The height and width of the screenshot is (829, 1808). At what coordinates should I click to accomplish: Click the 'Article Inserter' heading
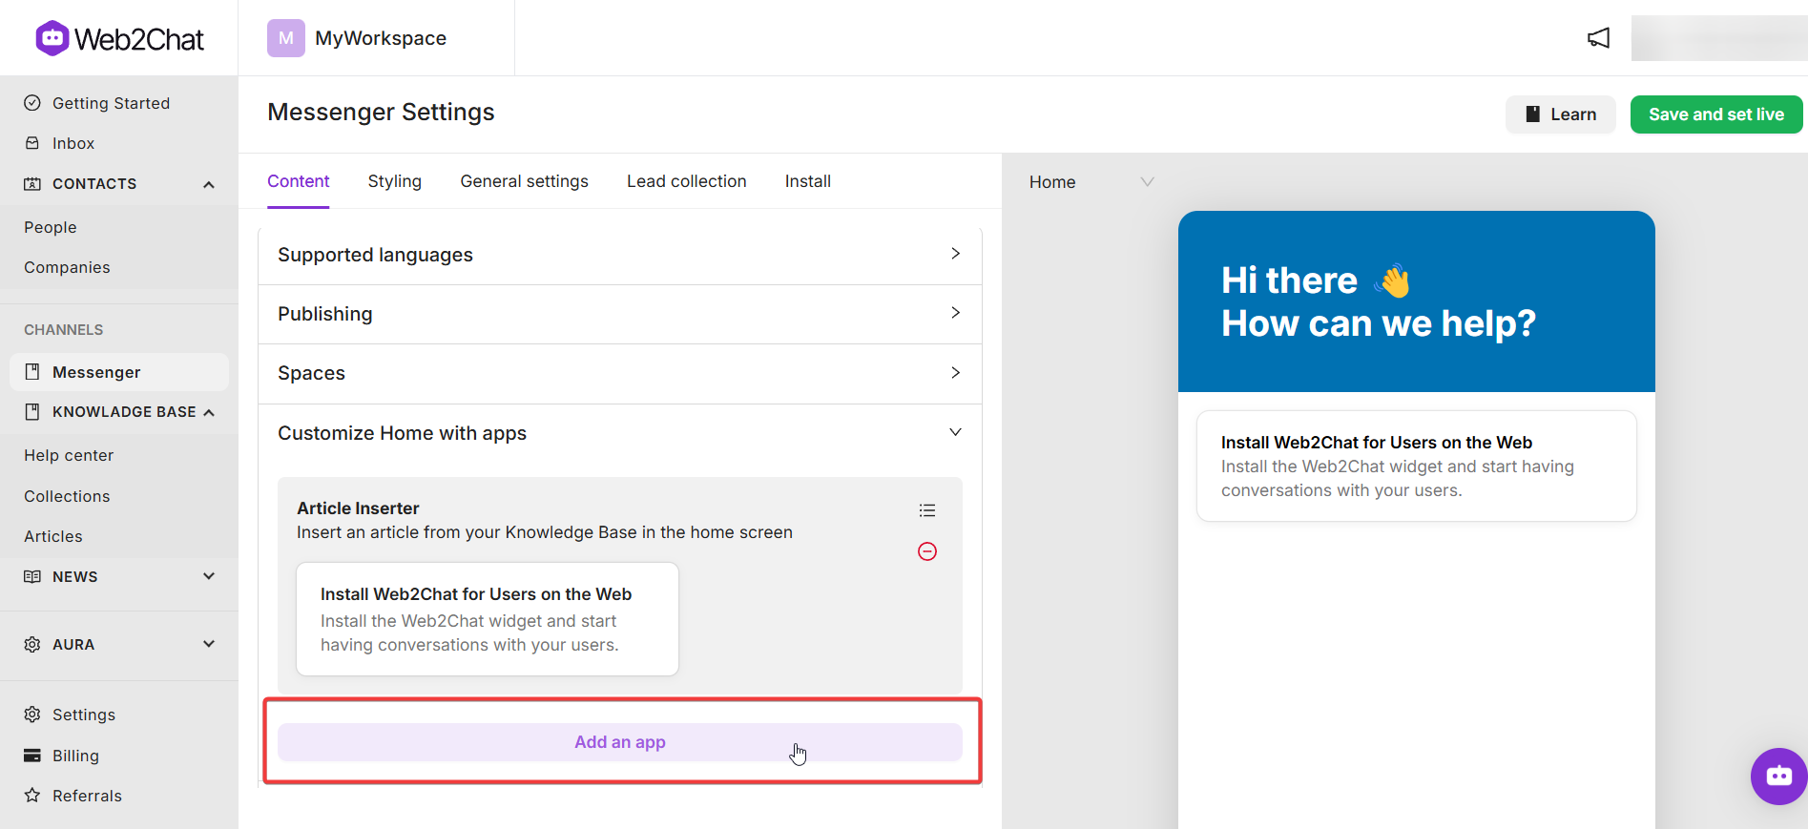358,508
